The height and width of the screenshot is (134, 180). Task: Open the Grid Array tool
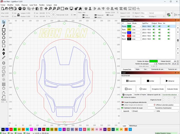click(4, 84)
